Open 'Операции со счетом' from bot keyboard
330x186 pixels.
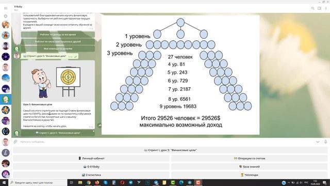tap(249, 159)
